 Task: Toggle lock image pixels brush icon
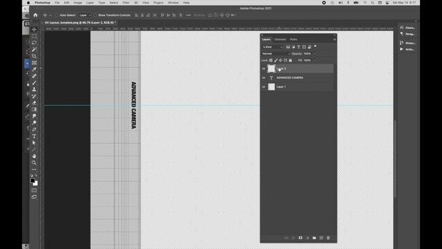point(276,60)
